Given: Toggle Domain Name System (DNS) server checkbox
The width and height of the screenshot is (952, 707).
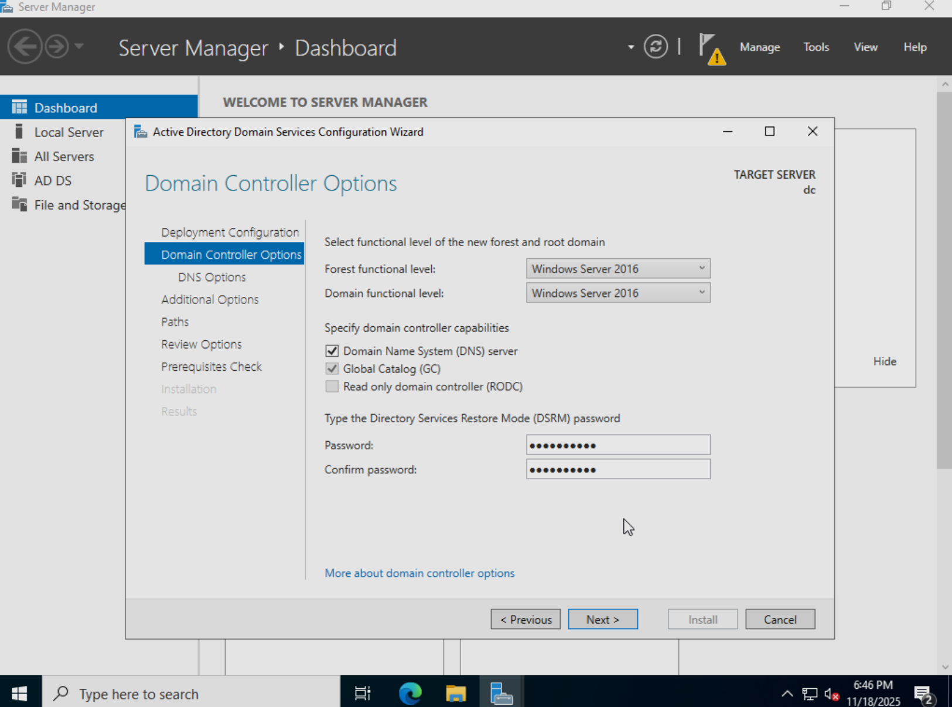Looking at the screenshot, I should pos(332,351).
